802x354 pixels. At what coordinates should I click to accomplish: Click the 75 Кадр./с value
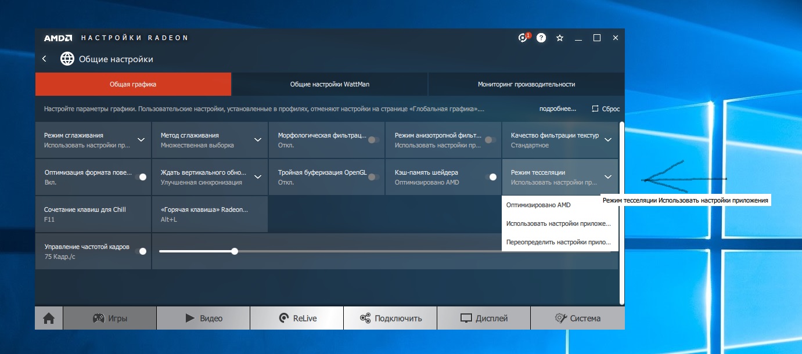coord(60,257)
